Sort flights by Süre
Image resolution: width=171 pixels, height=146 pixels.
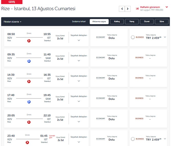[x=162, y=22]
